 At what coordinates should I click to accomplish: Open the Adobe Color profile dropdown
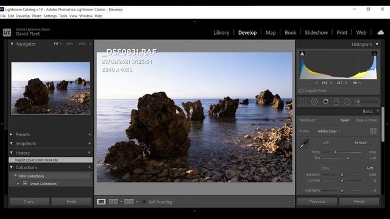[329, 131]
